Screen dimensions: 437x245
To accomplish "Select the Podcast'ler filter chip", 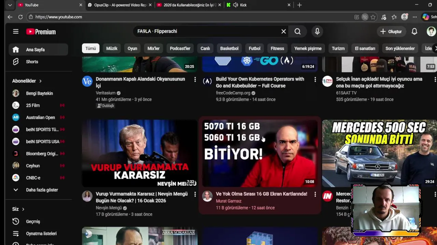I will point(180,48).
